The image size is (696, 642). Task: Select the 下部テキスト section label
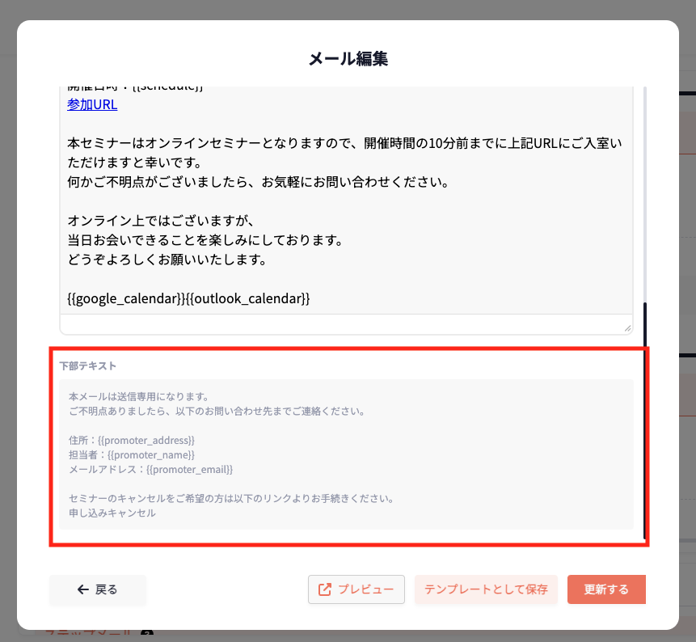[x=87, y=366]
